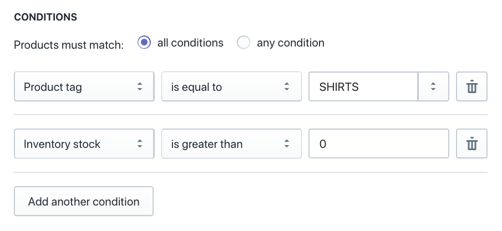
Task: Open the Product tag field dropdown
Action: (x=78, y=87)
